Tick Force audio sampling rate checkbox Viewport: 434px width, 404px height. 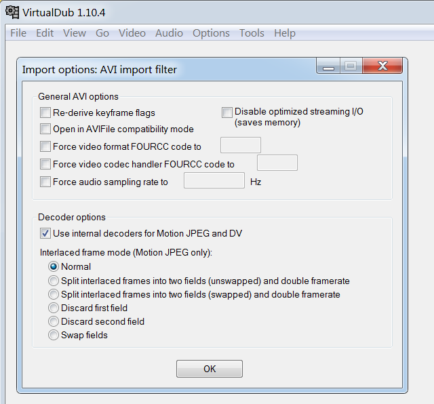(x=46, y=182)
